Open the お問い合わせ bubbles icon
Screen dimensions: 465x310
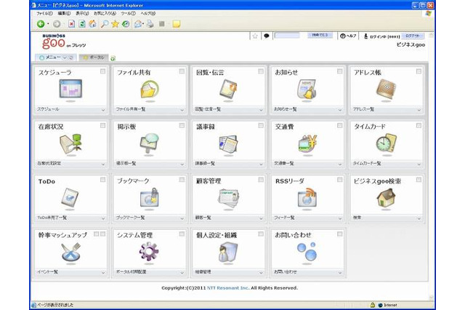point(307,252)
